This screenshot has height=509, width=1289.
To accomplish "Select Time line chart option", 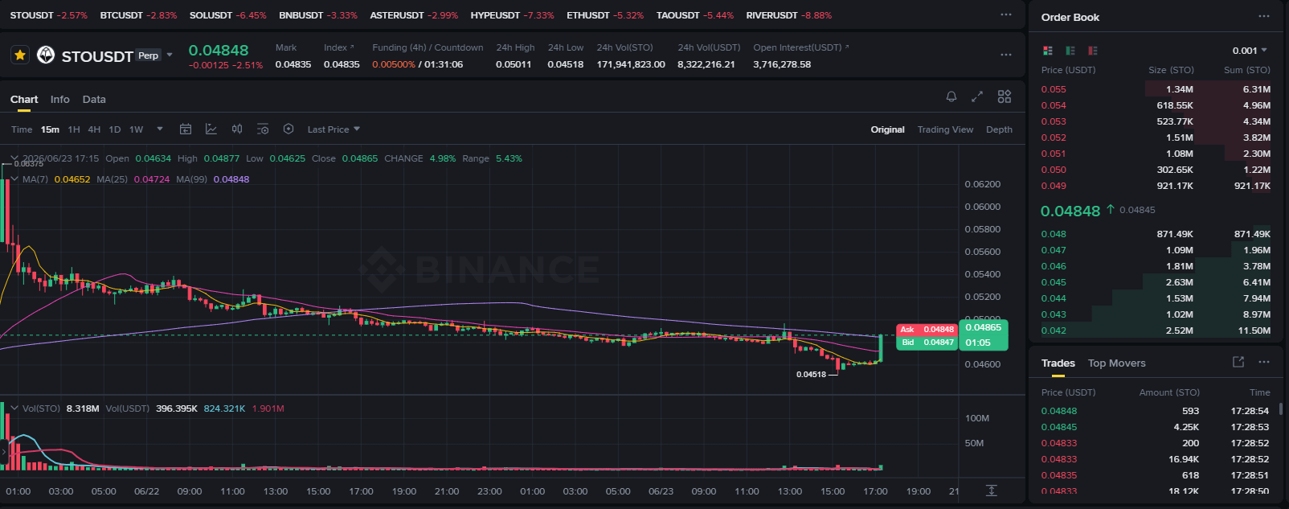I will (x=22, y=129).
